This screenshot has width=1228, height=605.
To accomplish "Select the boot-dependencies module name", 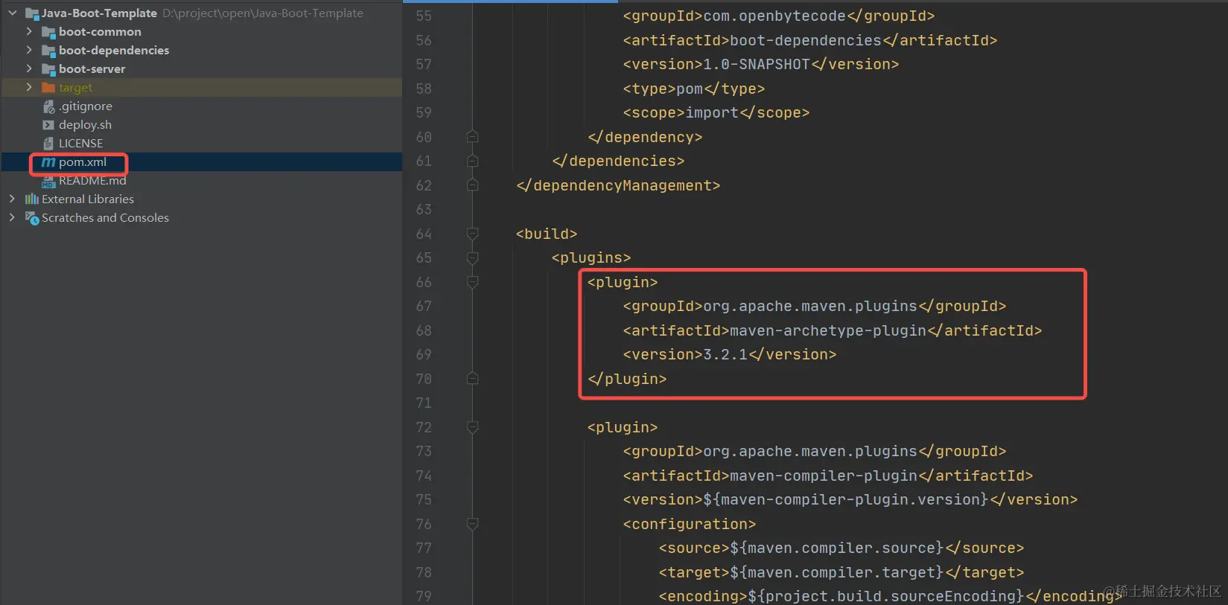I will click(114, 51).
